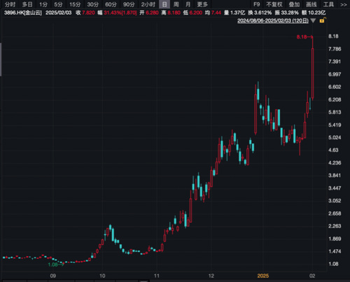The width and height of the screenshot is (350, 282).
Task: Select the 周 weekly chart tab
Action: [x=176, y=4]
